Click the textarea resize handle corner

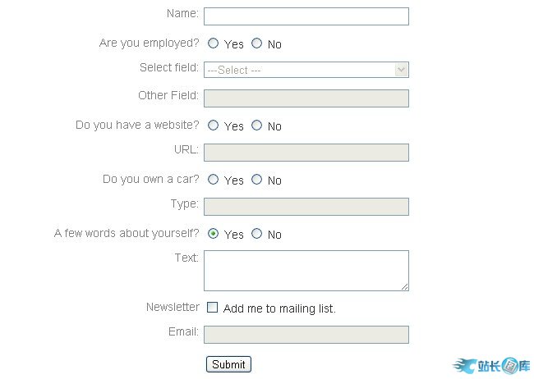(x=404, y=286)
